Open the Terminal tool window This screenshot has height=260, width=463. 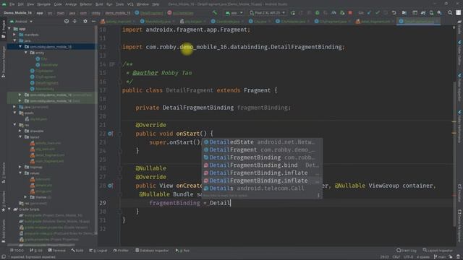[56, 251]
